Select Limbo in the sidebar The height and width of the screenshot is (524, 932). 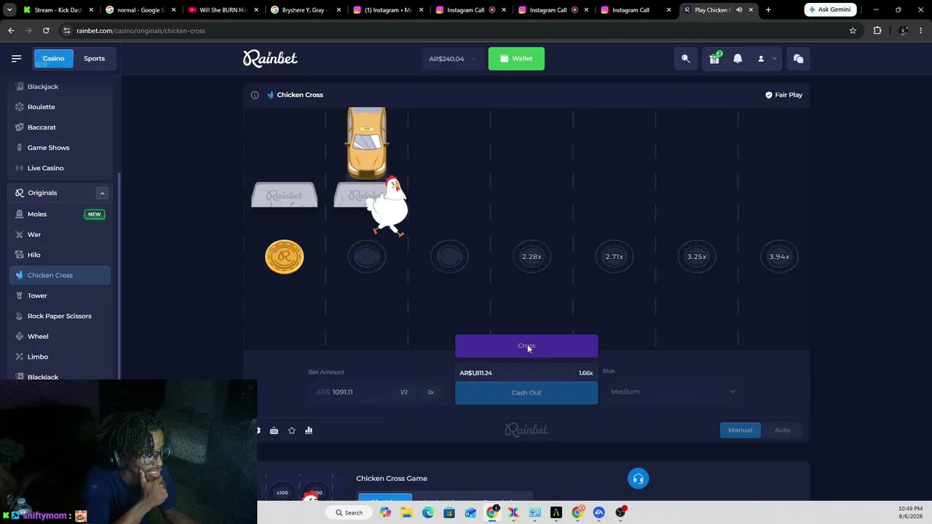pos(60,357)
